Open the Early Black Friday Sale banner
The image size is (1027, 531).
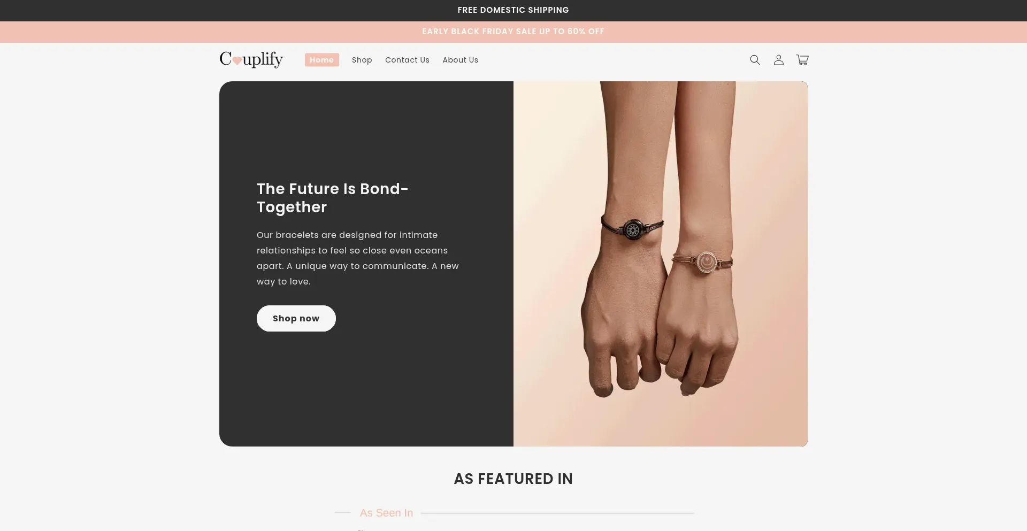pos(513,32)
